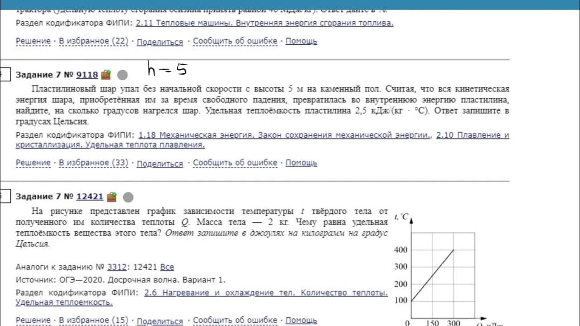Open section 1.18 Механическая энергия link

[285, 135]
